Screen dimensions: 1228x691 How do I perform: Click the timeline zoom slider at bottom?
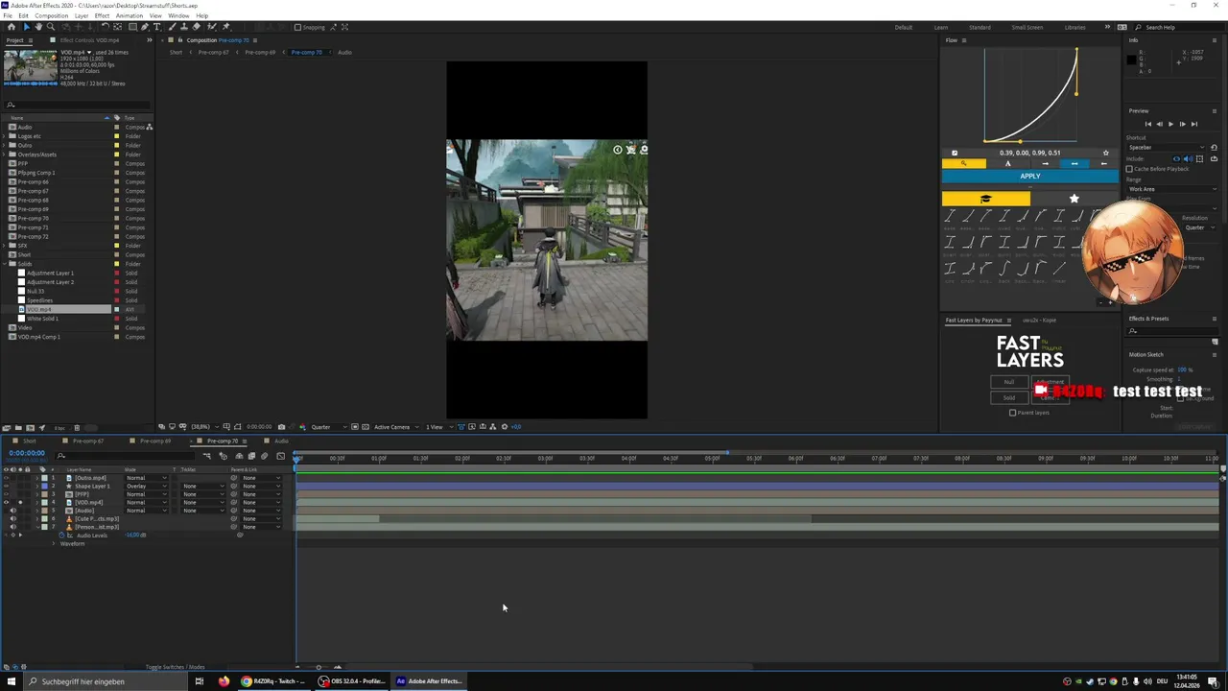pyautogui.click(x=319, y=667)
